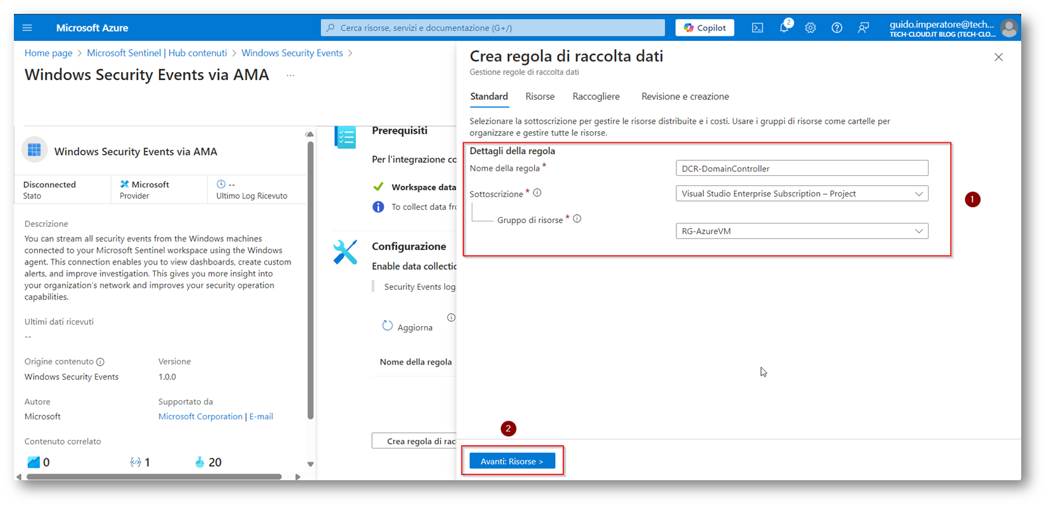Click the connector icon with count 1

click(135, 462)
